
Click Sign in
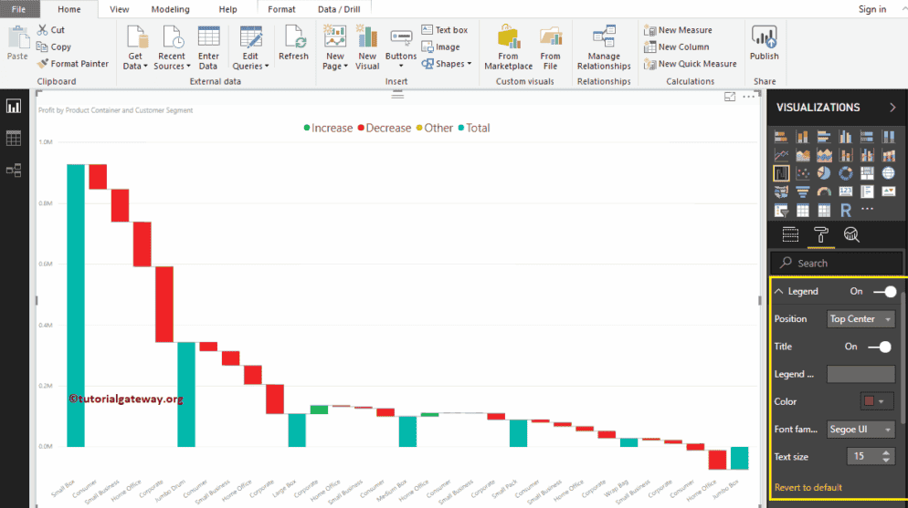pos(872,9)
